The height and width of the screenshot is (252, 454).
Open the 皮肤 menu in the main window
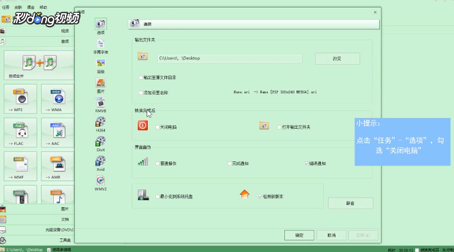(x=18, y=7)
